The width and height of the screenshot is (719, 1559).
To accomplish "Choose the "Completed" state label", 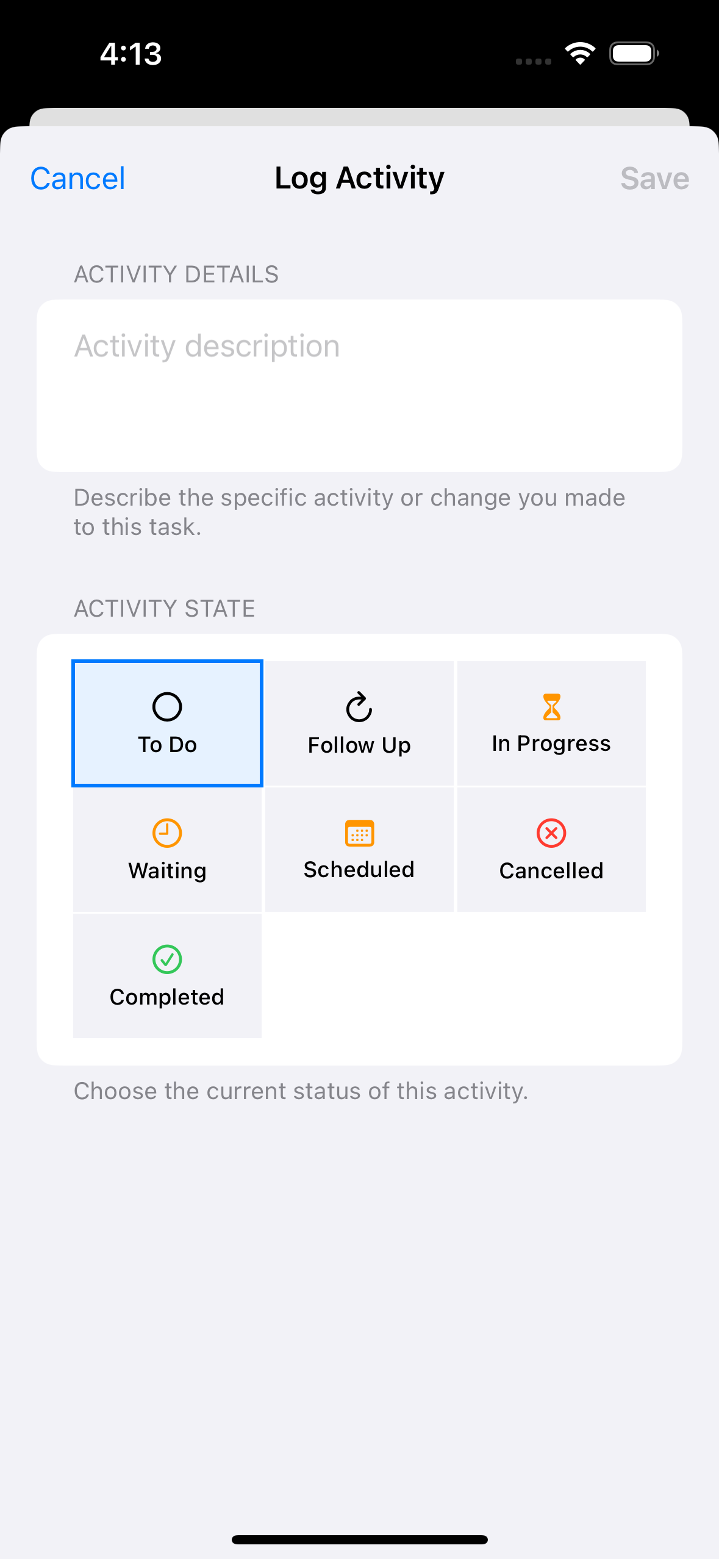I will (x=167, y=997).
